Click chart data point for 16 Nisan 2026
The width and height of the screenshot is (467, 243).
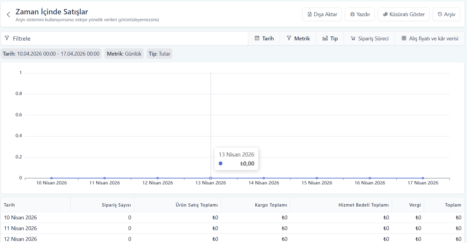370,178
